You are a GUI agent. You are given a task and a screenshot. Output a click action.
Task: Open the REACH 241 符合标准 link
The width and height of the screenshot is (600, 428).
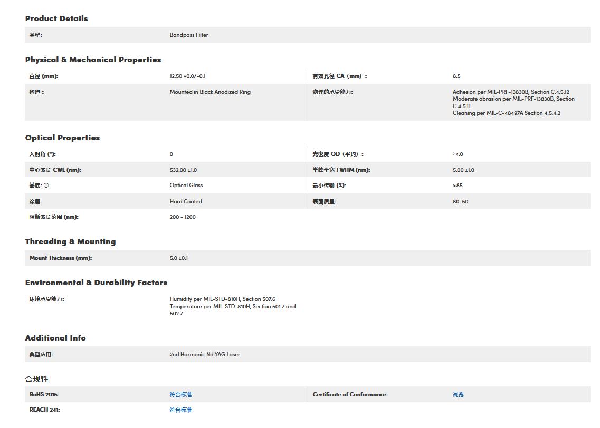180,410
